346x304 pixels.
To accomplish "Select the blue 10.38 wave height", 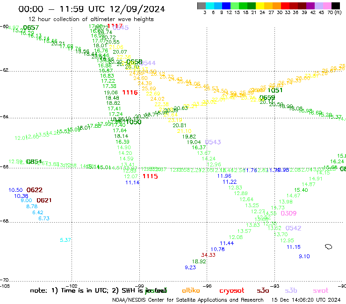I will point(21,196).
